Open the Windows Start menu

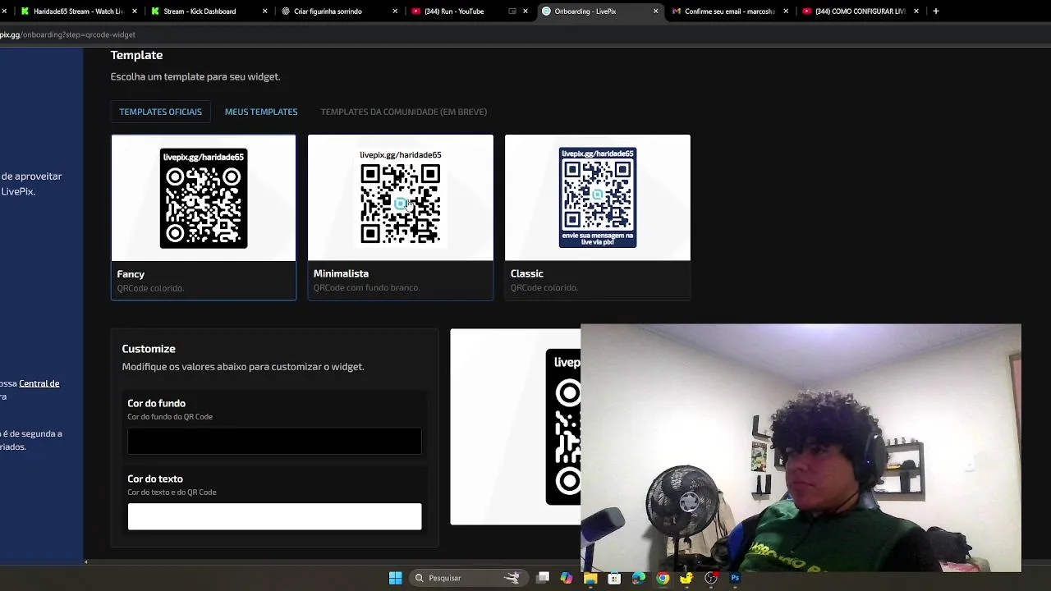click(395, 578)
